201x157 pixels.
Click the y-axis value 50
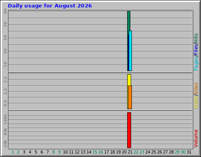click(5, 38)
